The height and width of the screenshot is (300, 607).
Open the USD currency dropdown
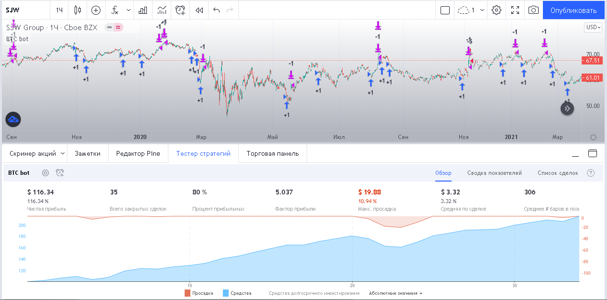click(593, 27)
